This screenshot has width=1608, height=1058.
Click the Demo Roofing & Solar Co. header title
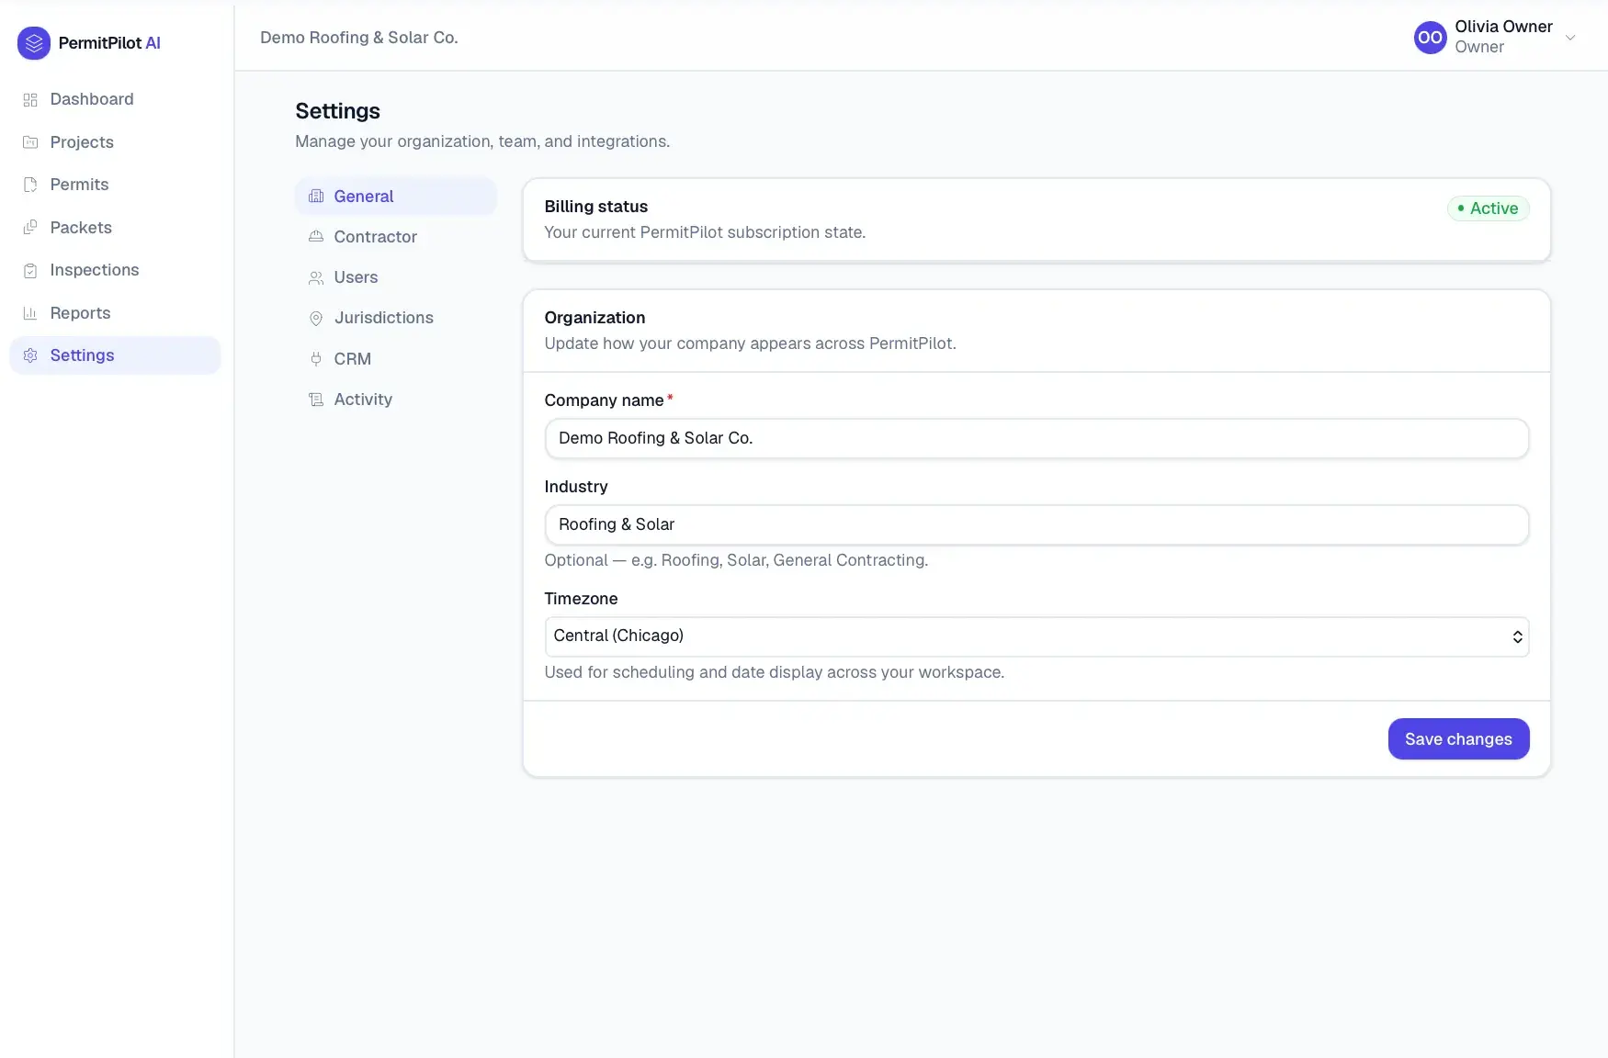pos(359,38)
